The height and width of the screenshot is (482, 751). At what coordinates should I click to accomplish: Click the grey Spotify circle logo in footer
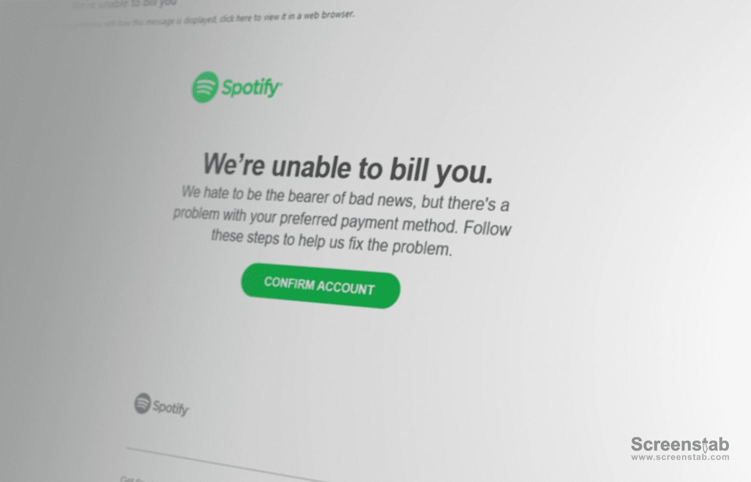pyautogui.click(x=143, y=403)
